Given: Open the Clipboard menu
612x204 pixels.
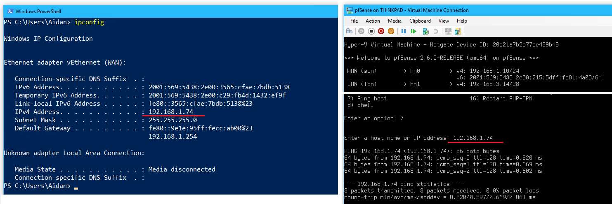Looking at the screenshot, I should click(x=420, y=21).
